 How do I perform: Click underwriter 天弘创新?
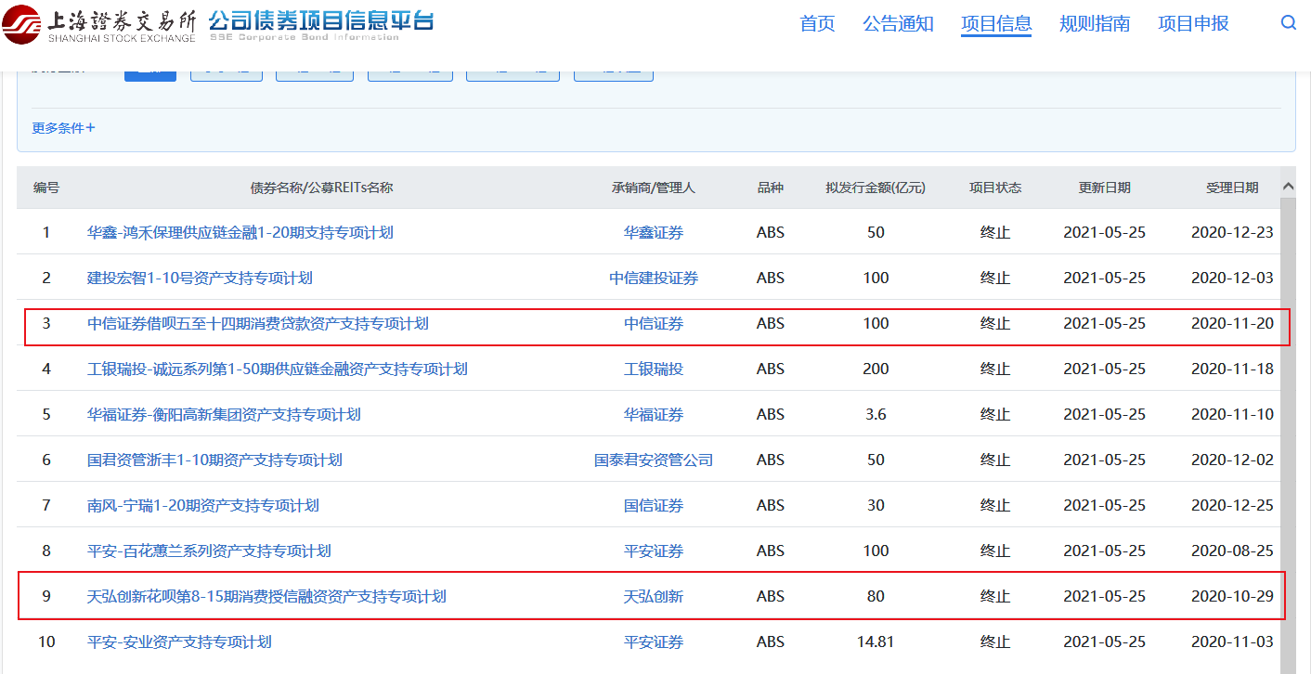point(654,596)
